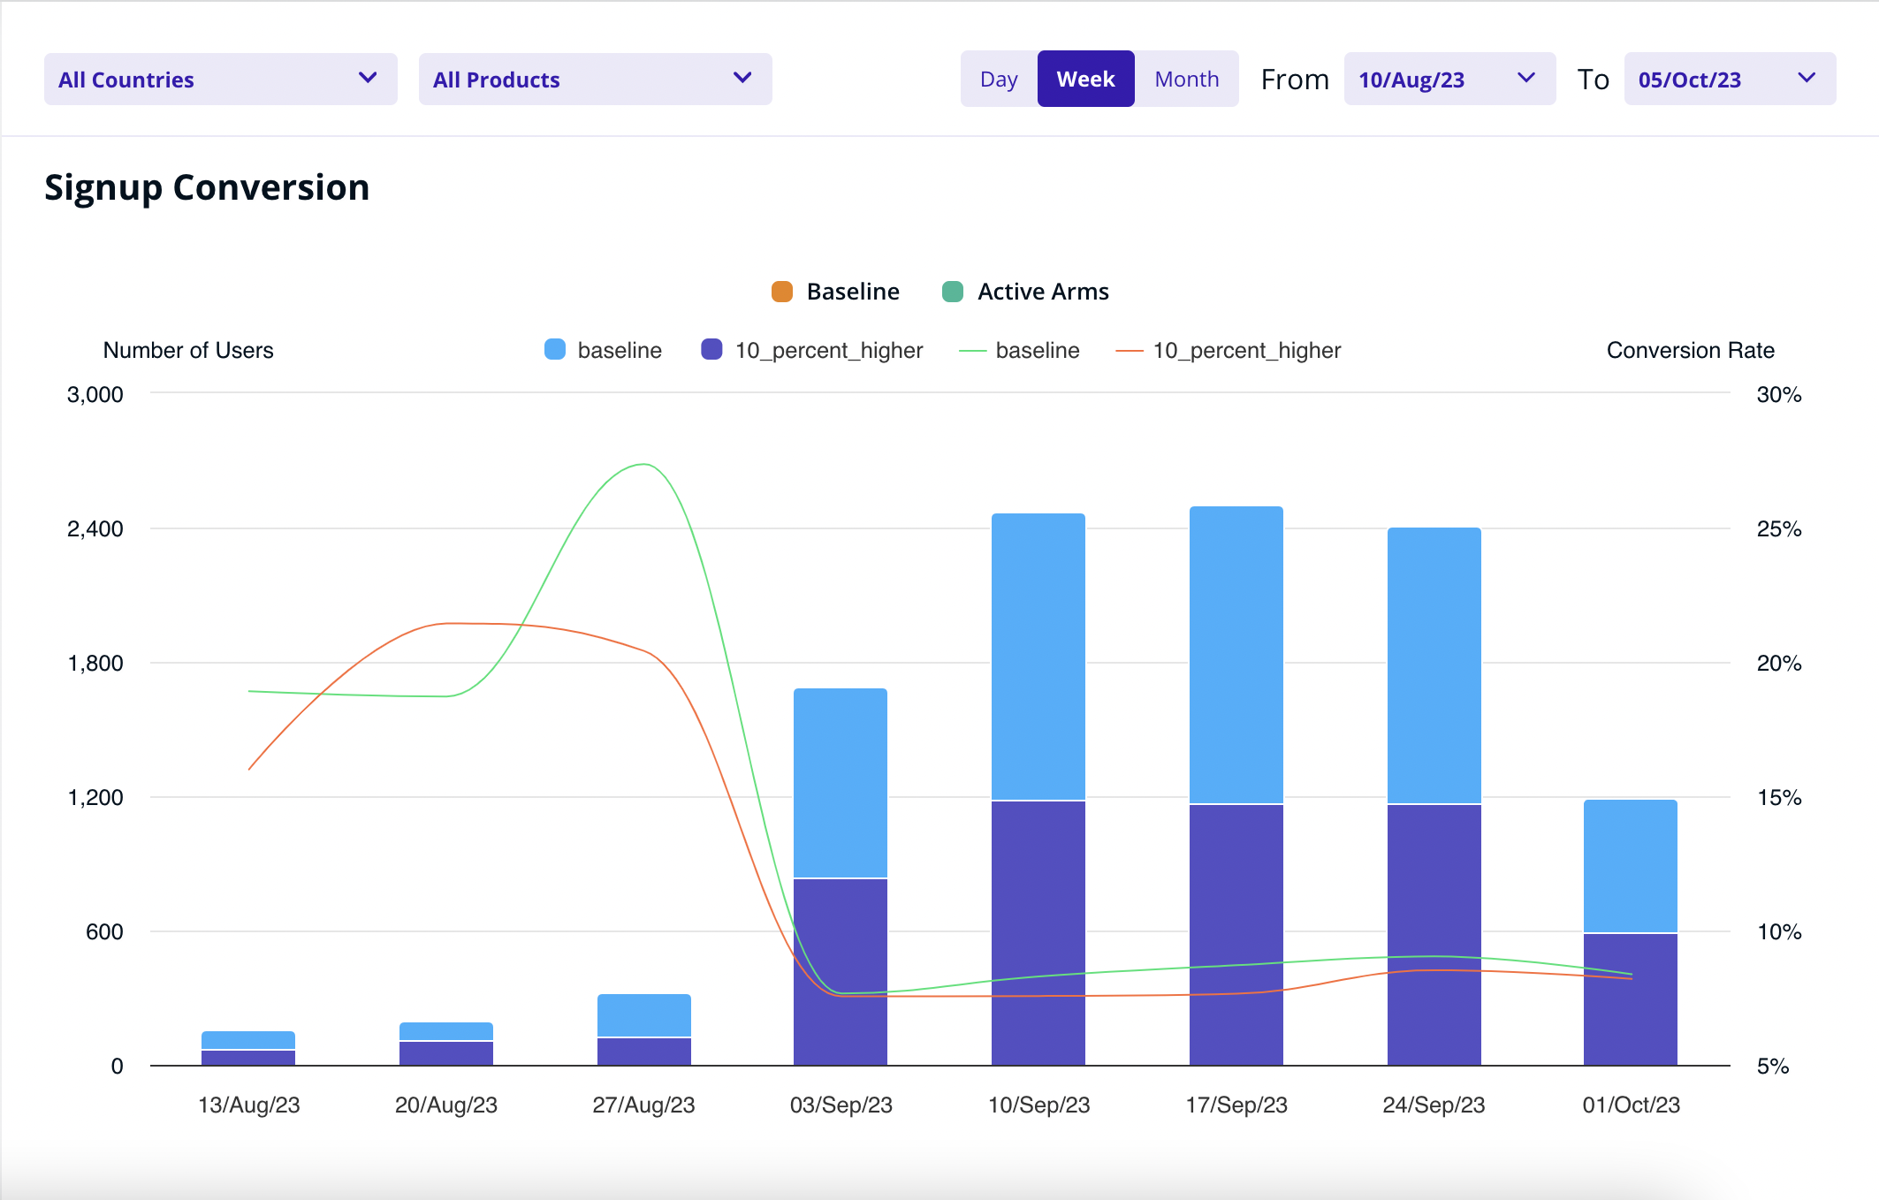Switch to the Month view tab
Image resolution: width=1879 pixels, height=1200 pixels.
point(1186,80)
